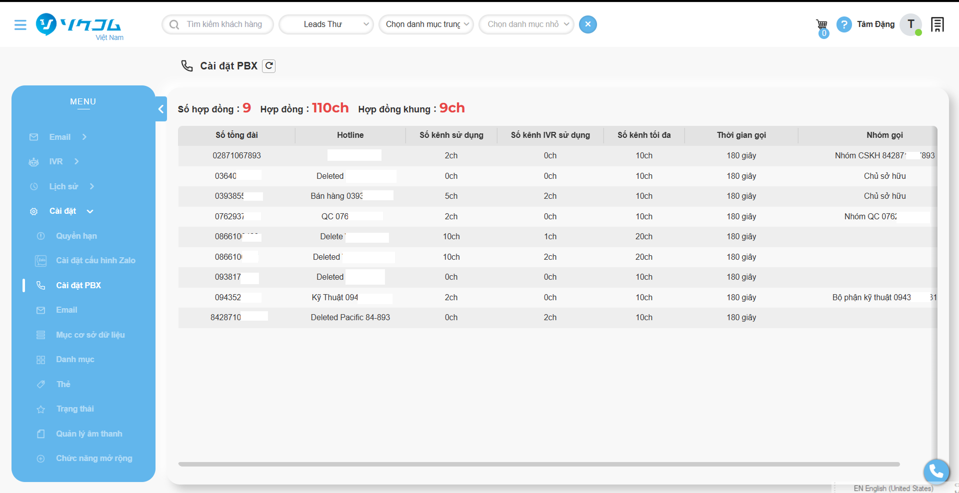
Task: Open the hamburger menu icon
Action: pyautogui.click(x=20, y=24)
